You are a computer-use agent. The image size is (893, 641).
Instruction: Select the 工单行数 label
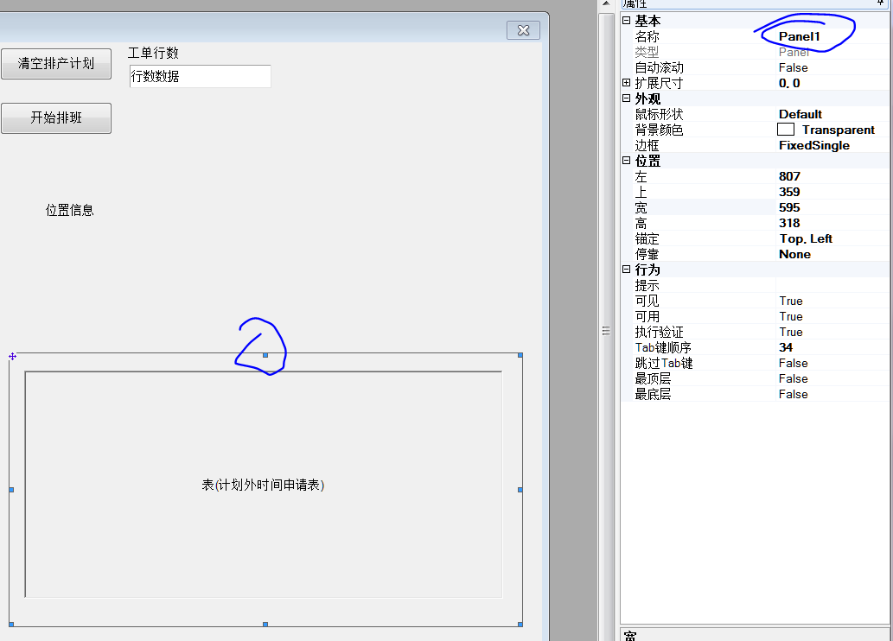click(x=153, y=53)
